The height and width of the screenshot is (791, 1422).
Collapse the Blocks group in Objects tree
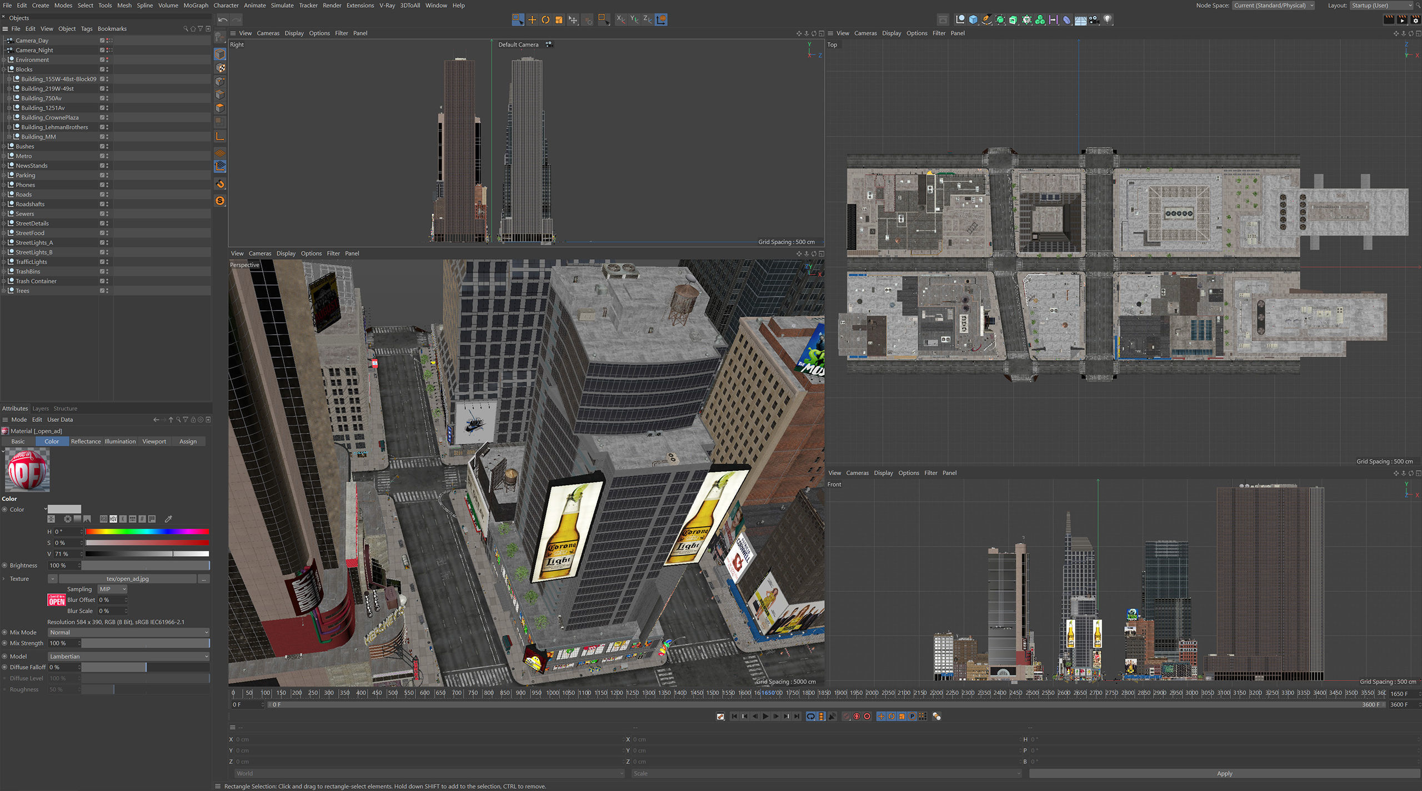4,69
